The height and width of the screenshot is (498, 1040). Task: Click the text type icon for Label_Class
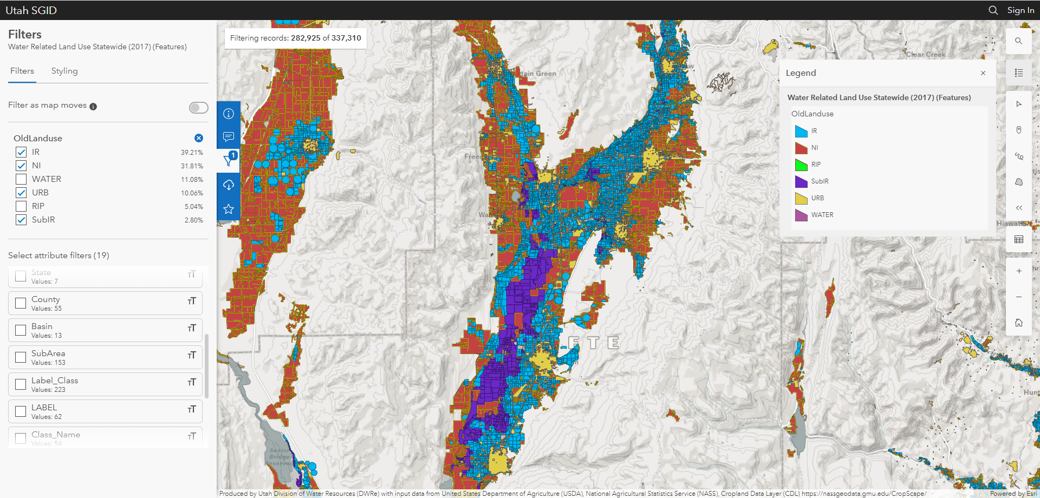pyautogui.click(x=192, y=382)
